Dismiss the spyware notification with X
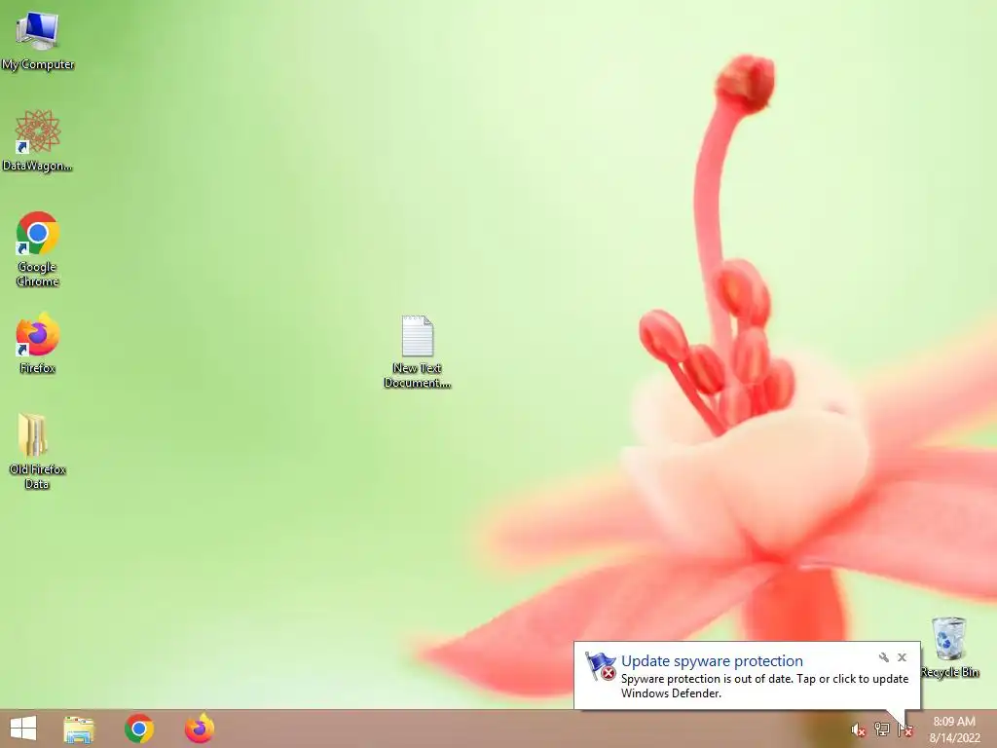This screenshot has width=997, height=748. coord(902,657)
